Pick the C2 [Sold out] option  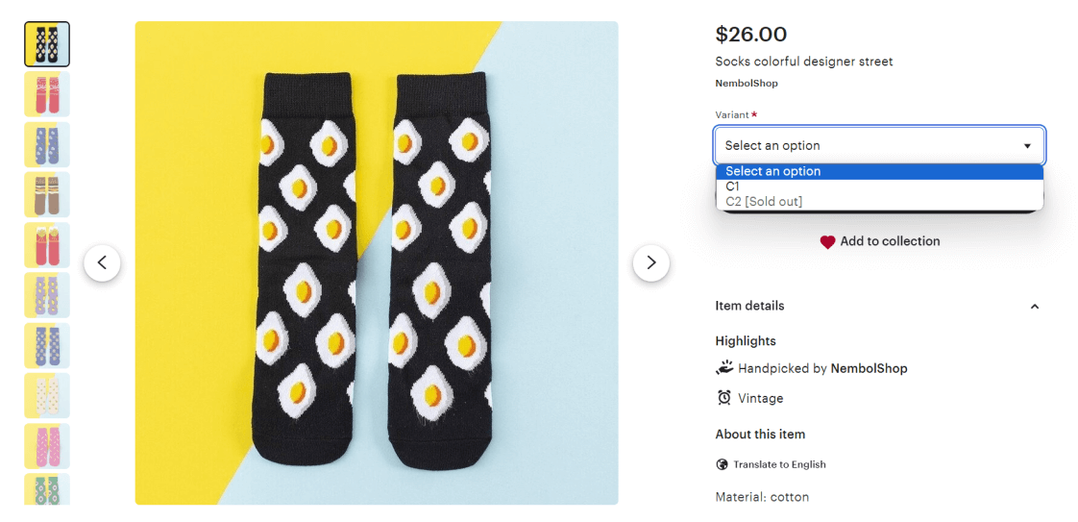(764, 202)
